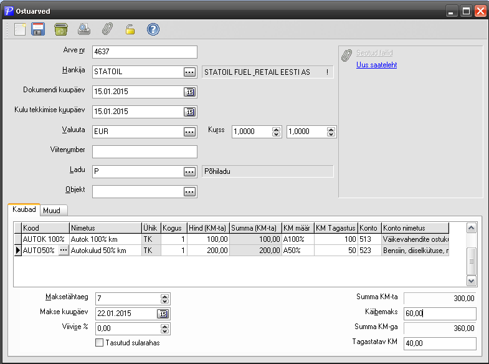Screen dimensions: 489x364
Task: Click the Konto column header
Action: point(369,228)
